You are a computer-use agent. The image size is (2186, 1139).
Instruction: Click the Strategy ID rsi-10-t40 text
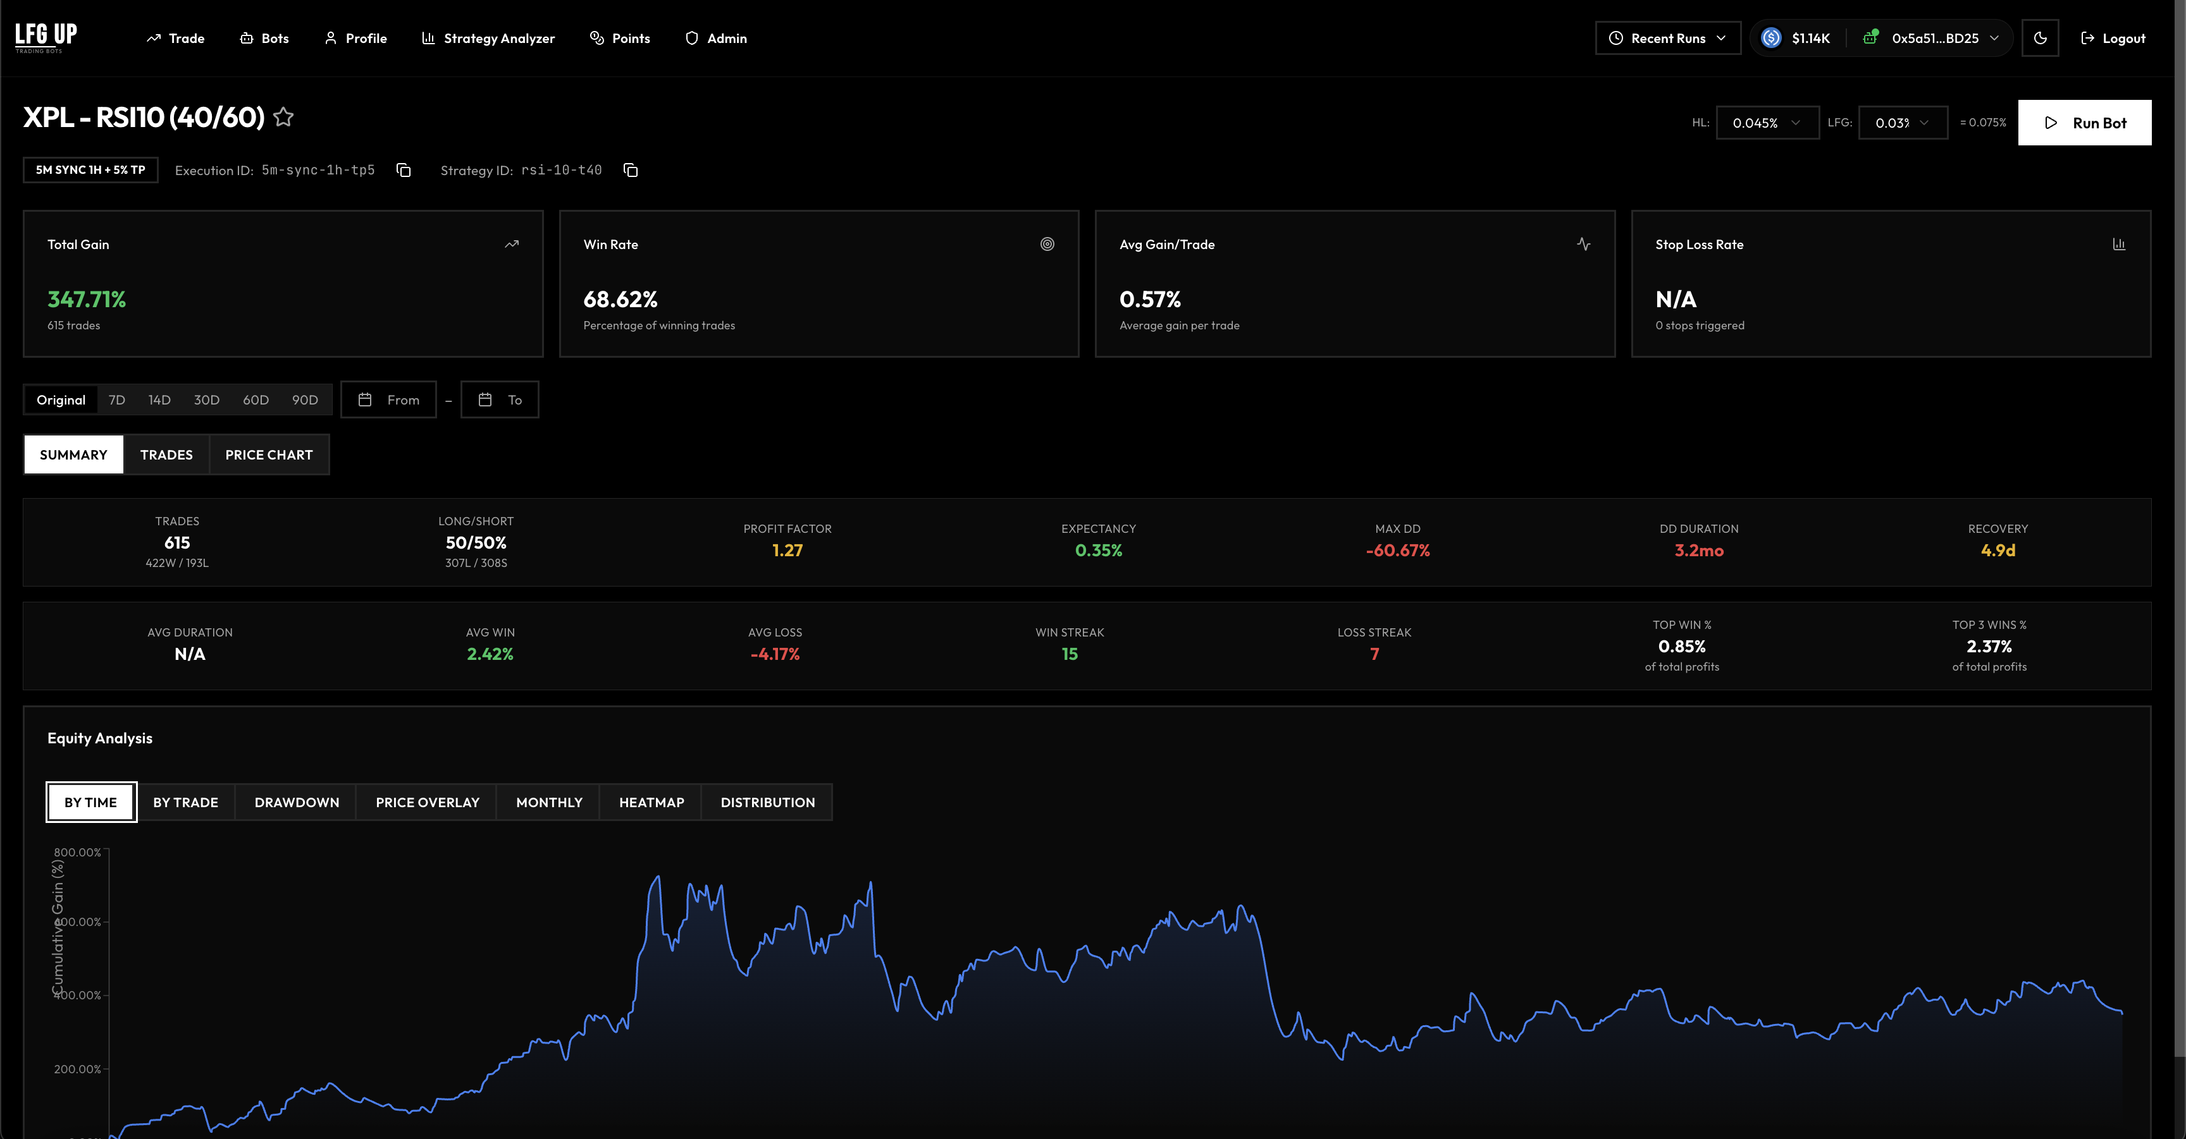coord(561,171)
